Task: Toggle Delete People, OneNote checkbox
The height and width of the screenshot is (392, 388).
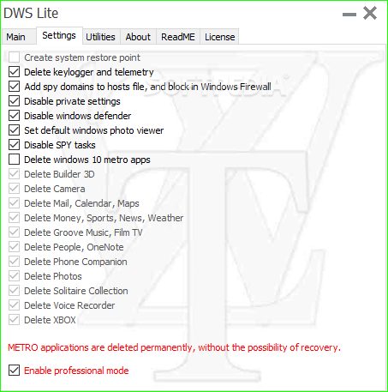Action: tap(14, 247)
